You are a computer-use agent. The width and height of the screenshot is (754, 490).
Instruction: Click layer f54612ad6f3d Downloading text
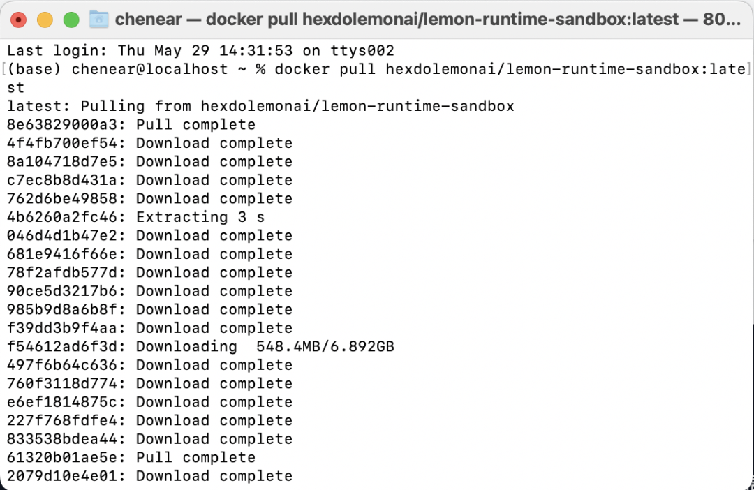pos(186,346)
